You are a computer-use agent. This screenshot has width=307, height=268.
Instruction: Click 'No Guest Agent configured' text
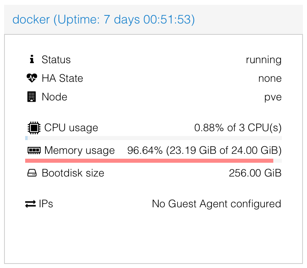(216, 204)
